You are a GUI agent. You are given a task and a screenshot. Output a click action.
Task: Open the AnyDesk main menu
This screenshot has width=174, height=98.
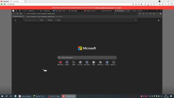(172, 4)
